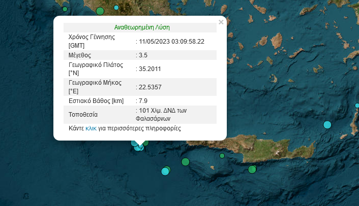The height and width of the screenshot is (206, 359).
Task: Select the green marker southwest of Crete's western tip
Action: point(186,162)
